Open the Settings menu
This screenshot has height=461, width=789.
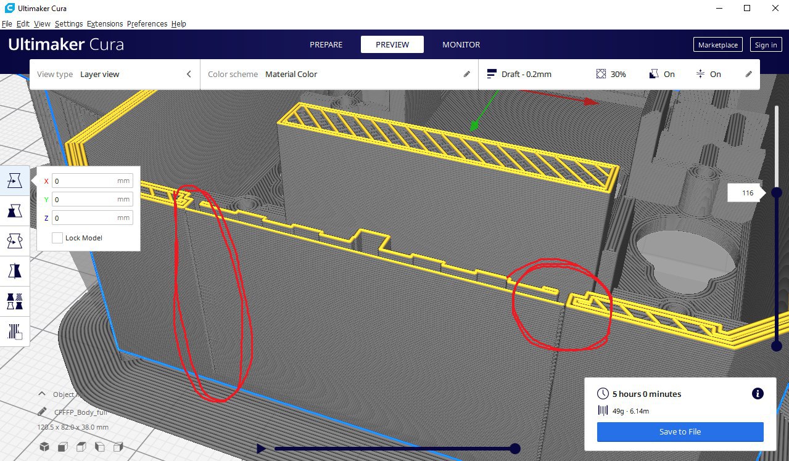tap(68, 23)
